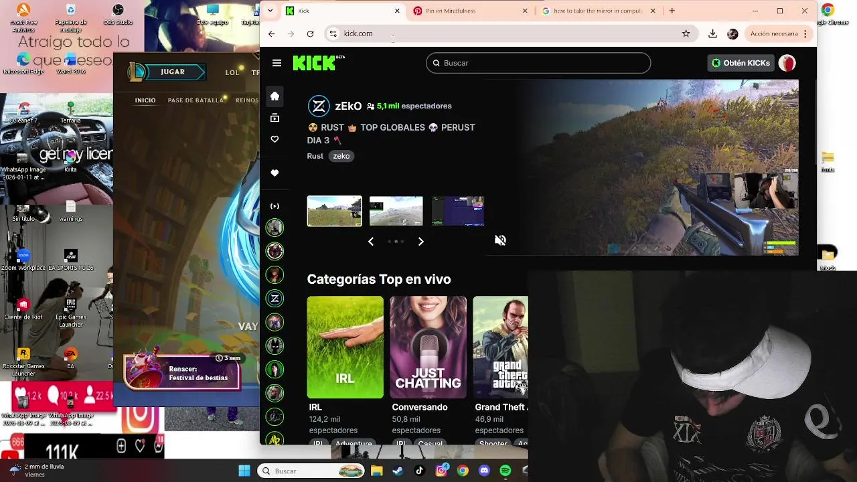Open the Browse icon in Kick sidebar
The width and height of the screenshot is (857, 482).
[275, 118]
